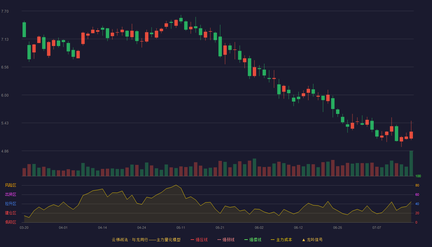Select the 风险区 zone label

pos(11,185)
